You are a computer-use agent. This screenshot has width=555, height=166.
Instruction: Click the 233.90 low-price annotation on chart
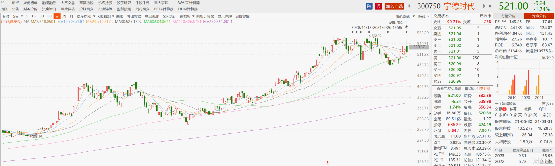[x=37, y=137]
